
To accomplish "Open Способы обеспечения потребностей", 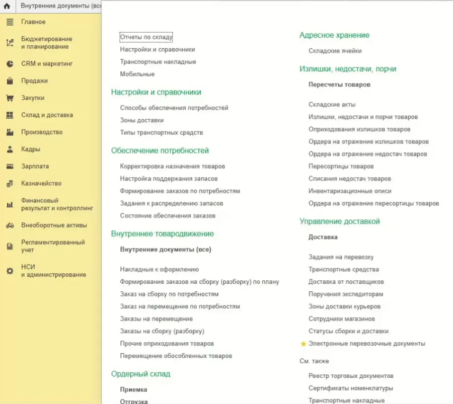I will click(x=174, y=108).
